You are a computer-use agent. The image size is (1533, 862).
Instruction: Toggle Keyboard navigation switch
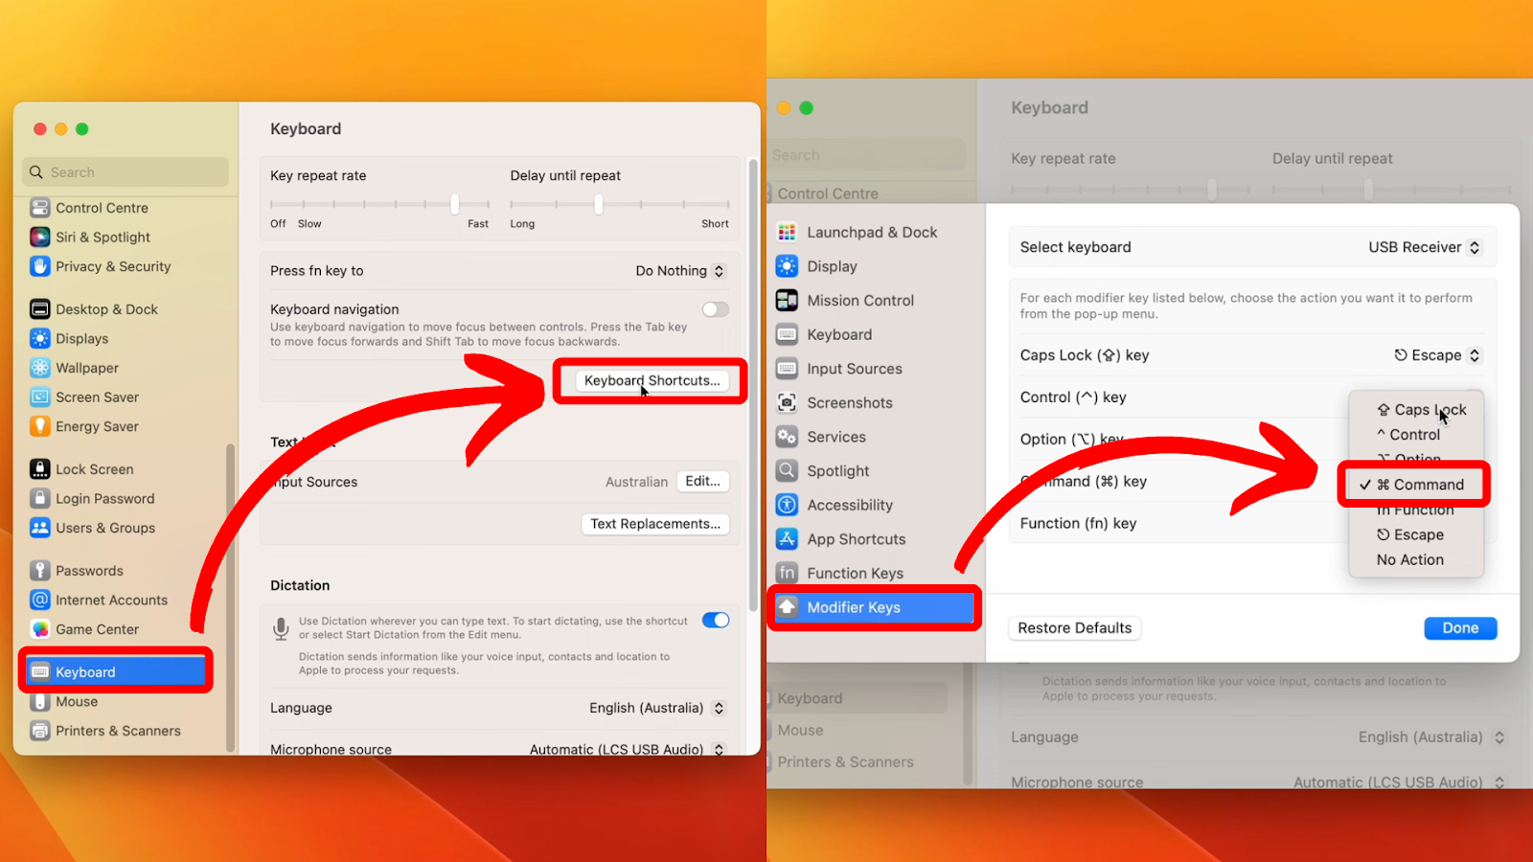pyautogui.click(x=716, y=309)
